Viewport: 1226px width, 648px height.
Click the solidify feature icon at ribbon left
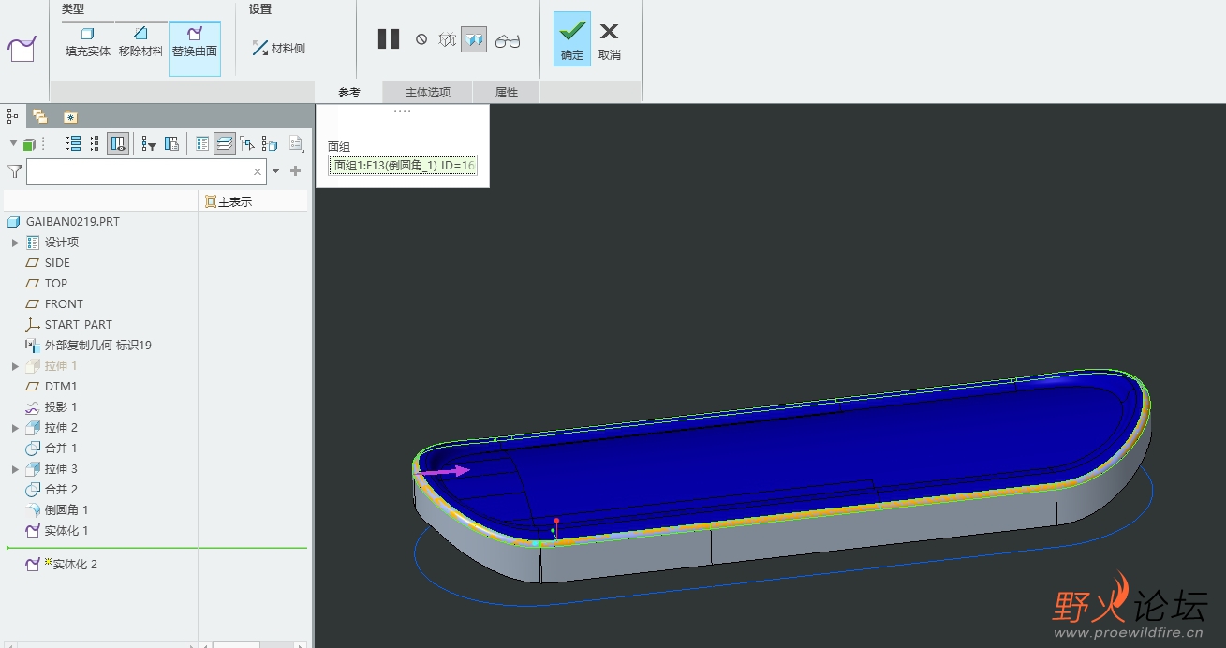tap(22, 49)
